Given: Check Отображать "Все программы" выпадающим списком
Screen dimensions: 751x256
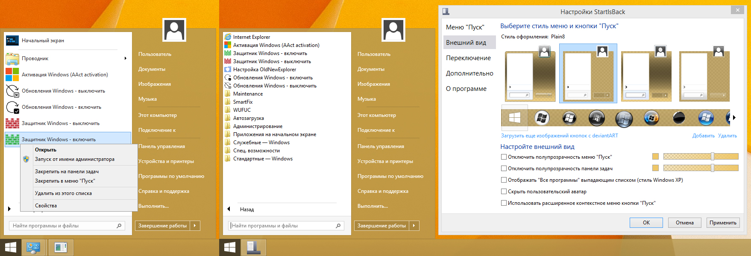Looking at the screenshot, I should [504, 180].
